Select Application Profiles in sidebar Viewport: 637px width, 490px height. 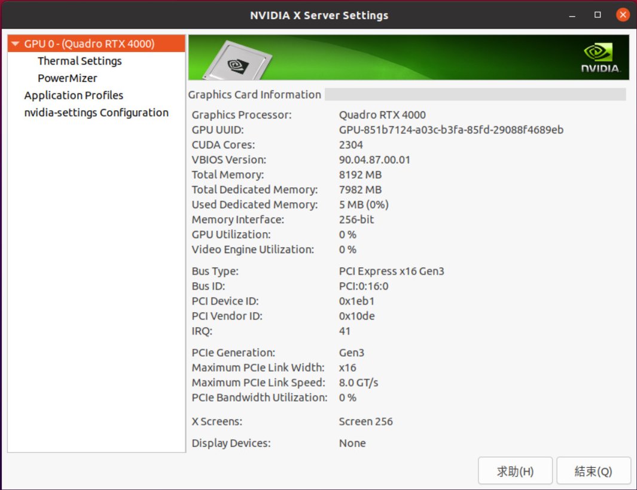click(74, 96)
